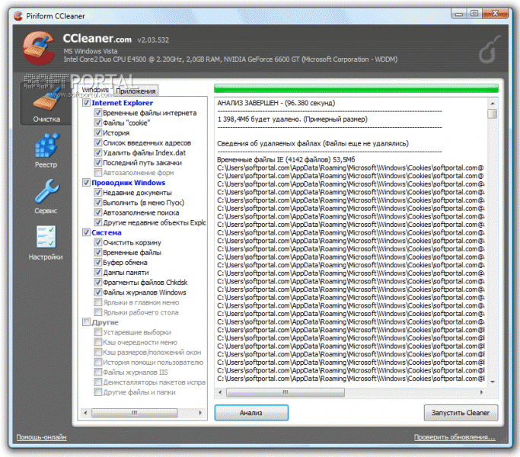Click the Другие файлы и папки checkbox

pyautogui.click(x=97, y=392)
